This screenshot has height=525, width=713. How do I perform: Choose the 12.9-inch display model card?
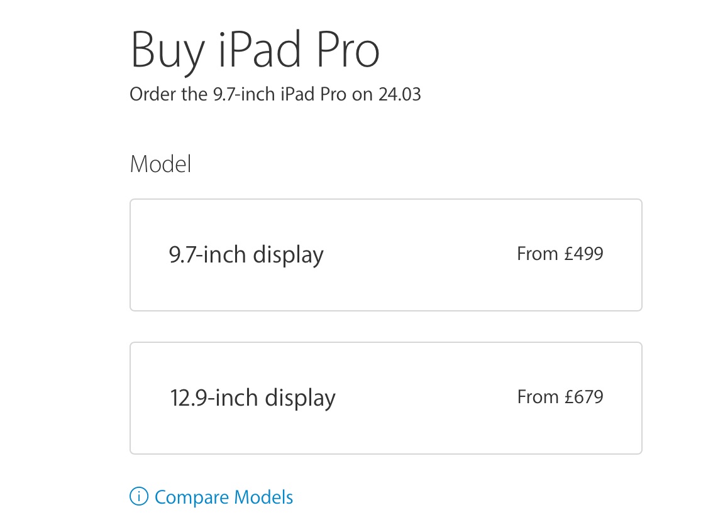(385, 398)
